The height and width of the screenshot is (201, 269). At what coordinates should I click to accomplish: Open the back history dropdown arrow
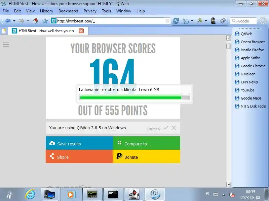(14, 21)
